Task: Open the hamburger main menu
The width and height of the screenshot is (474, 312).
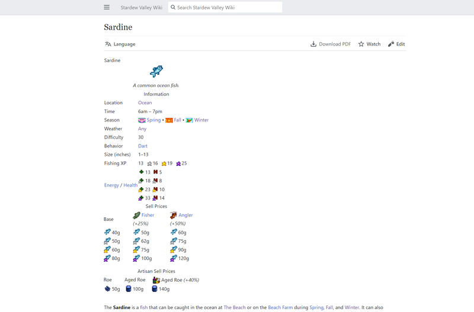Action: (x=107, y=7)
